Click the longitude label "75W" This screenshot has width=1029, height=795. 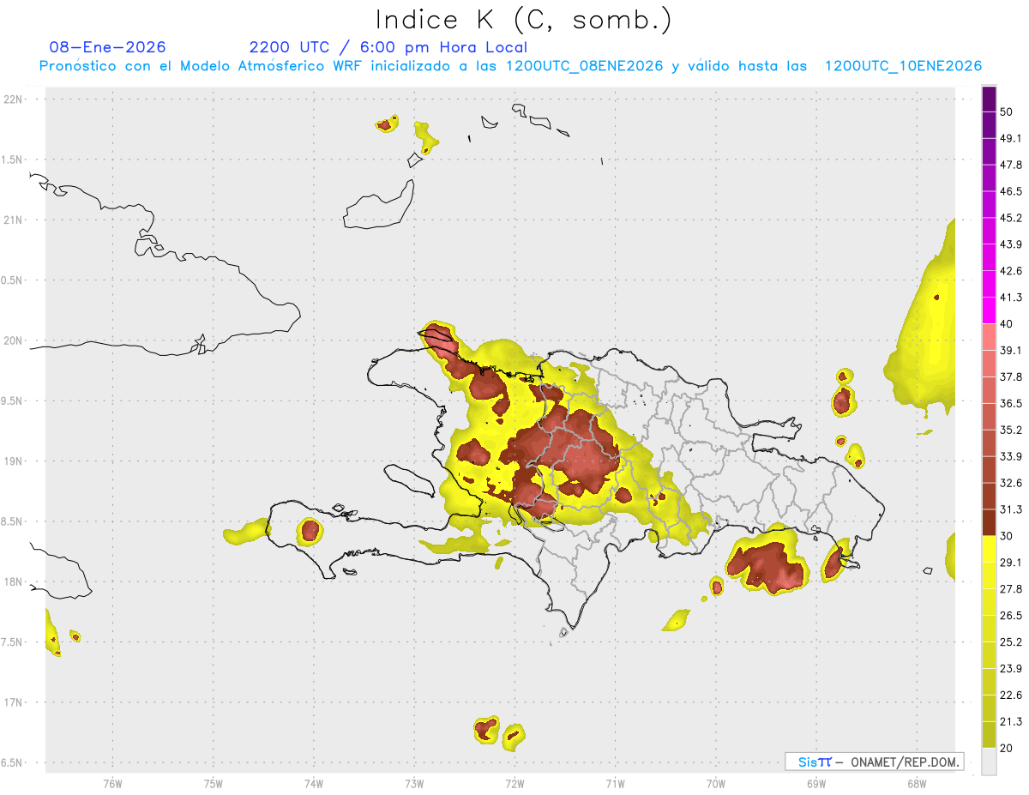tap(214, 783)
